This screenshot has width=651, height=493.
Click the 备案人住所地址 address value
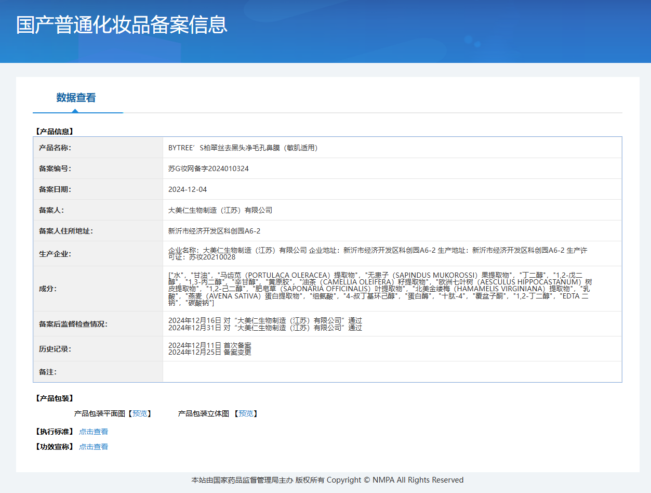coord(214,231)
